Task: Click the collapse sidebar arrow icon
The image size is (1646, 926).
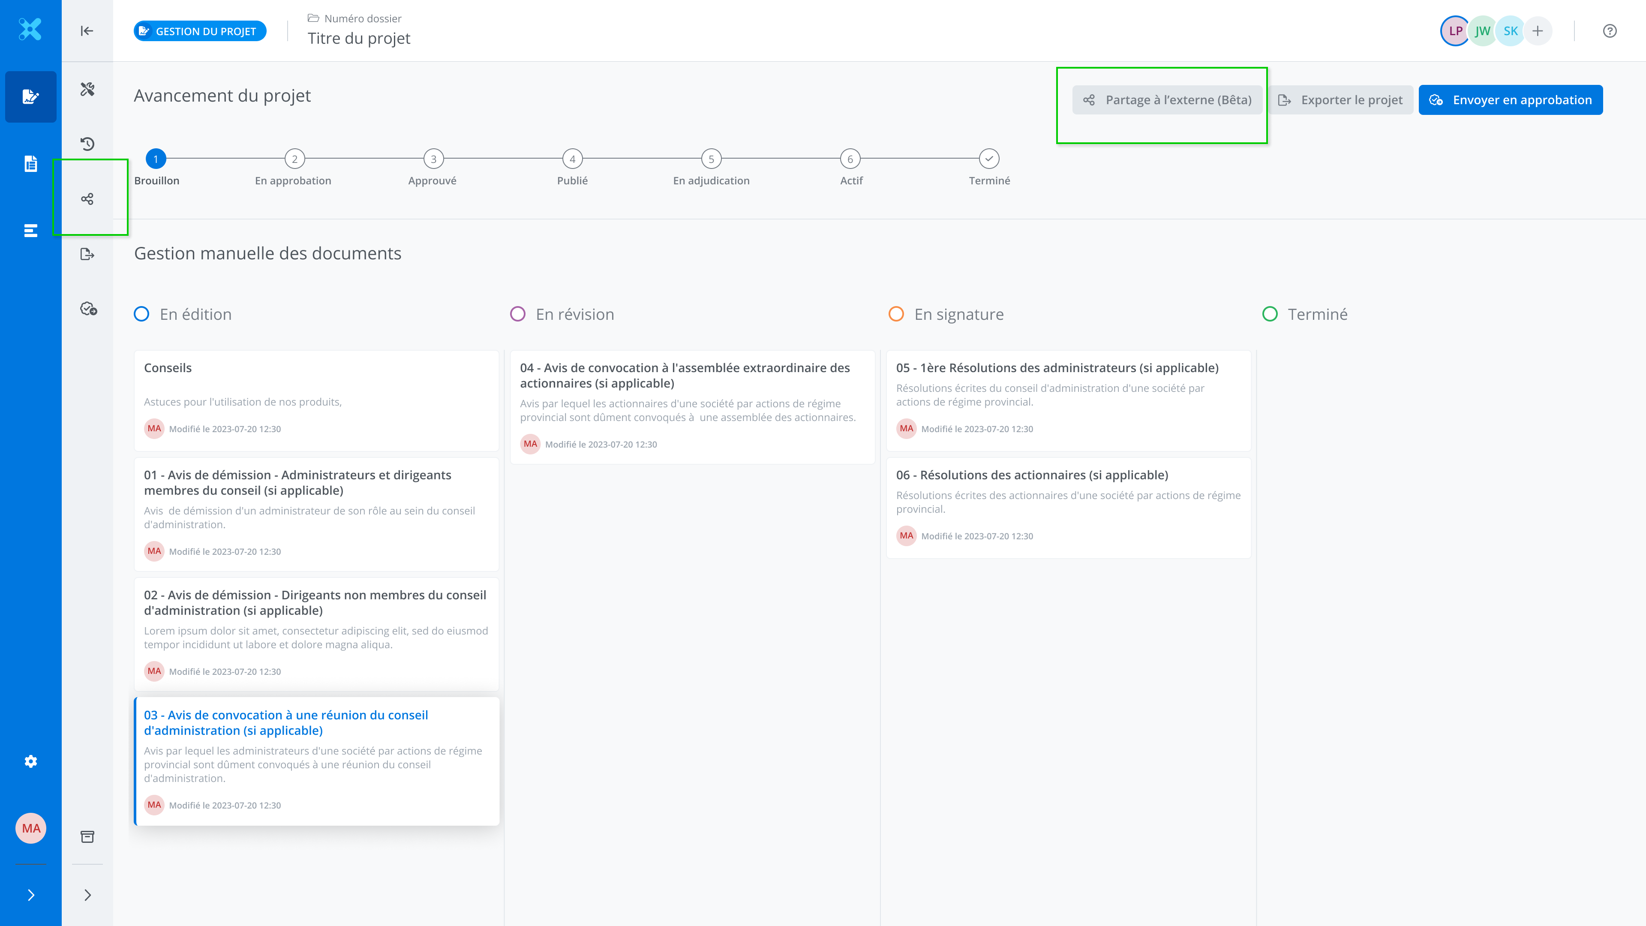Action: 87,31
